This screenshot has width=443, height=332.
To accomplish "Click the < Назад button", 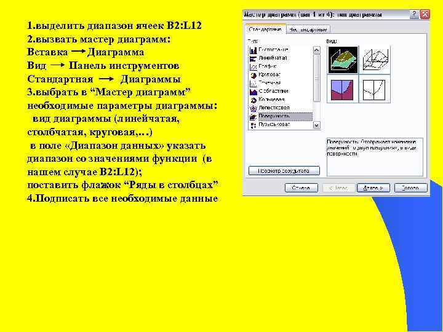I will pyautogui.click(x=338, y=188).
